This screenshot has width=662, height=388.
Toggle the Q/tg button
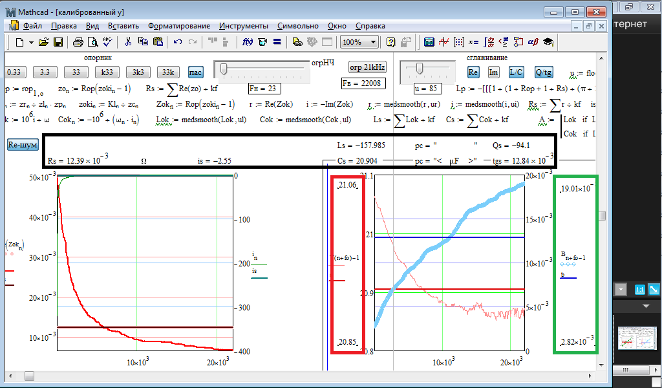pyautogui.click(x=543, y=72)
